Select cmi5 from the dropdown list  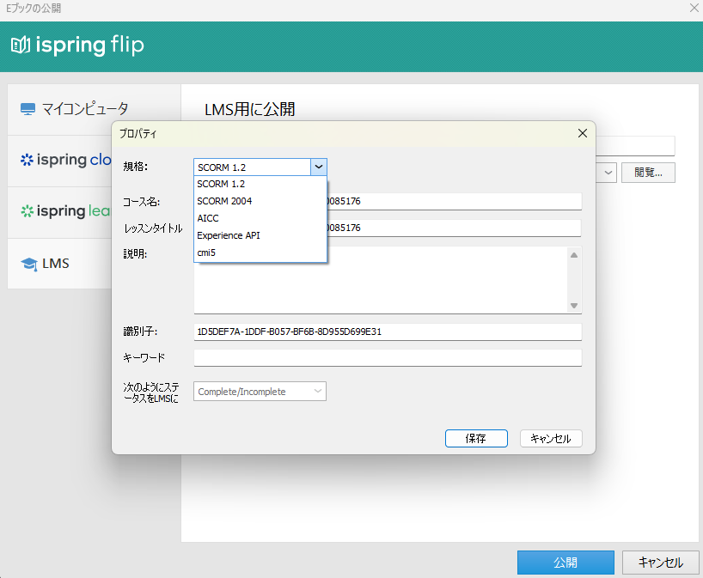coord(260,252)
